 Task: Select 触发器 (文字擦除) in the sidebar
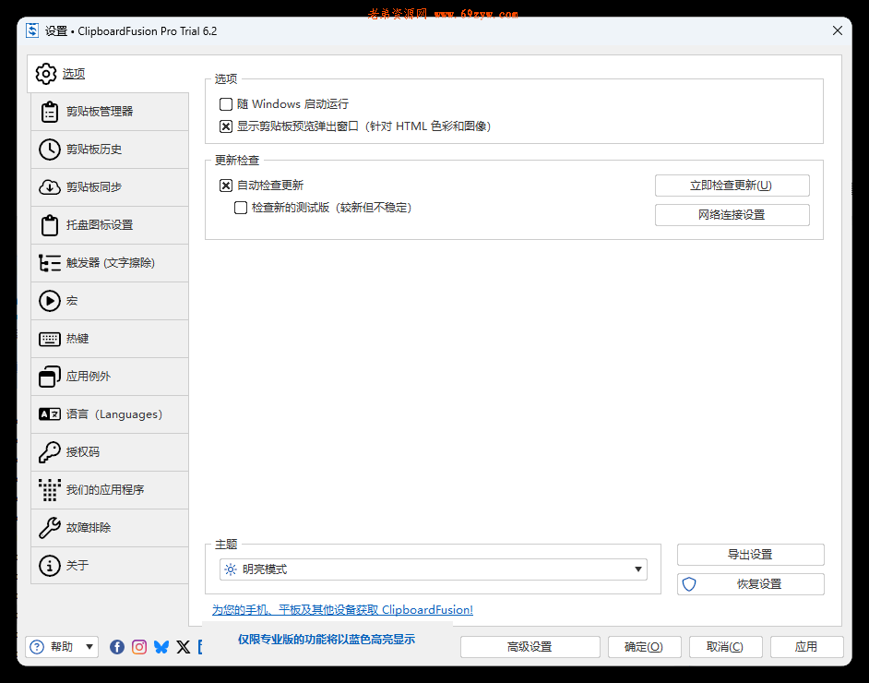(97, 262)
